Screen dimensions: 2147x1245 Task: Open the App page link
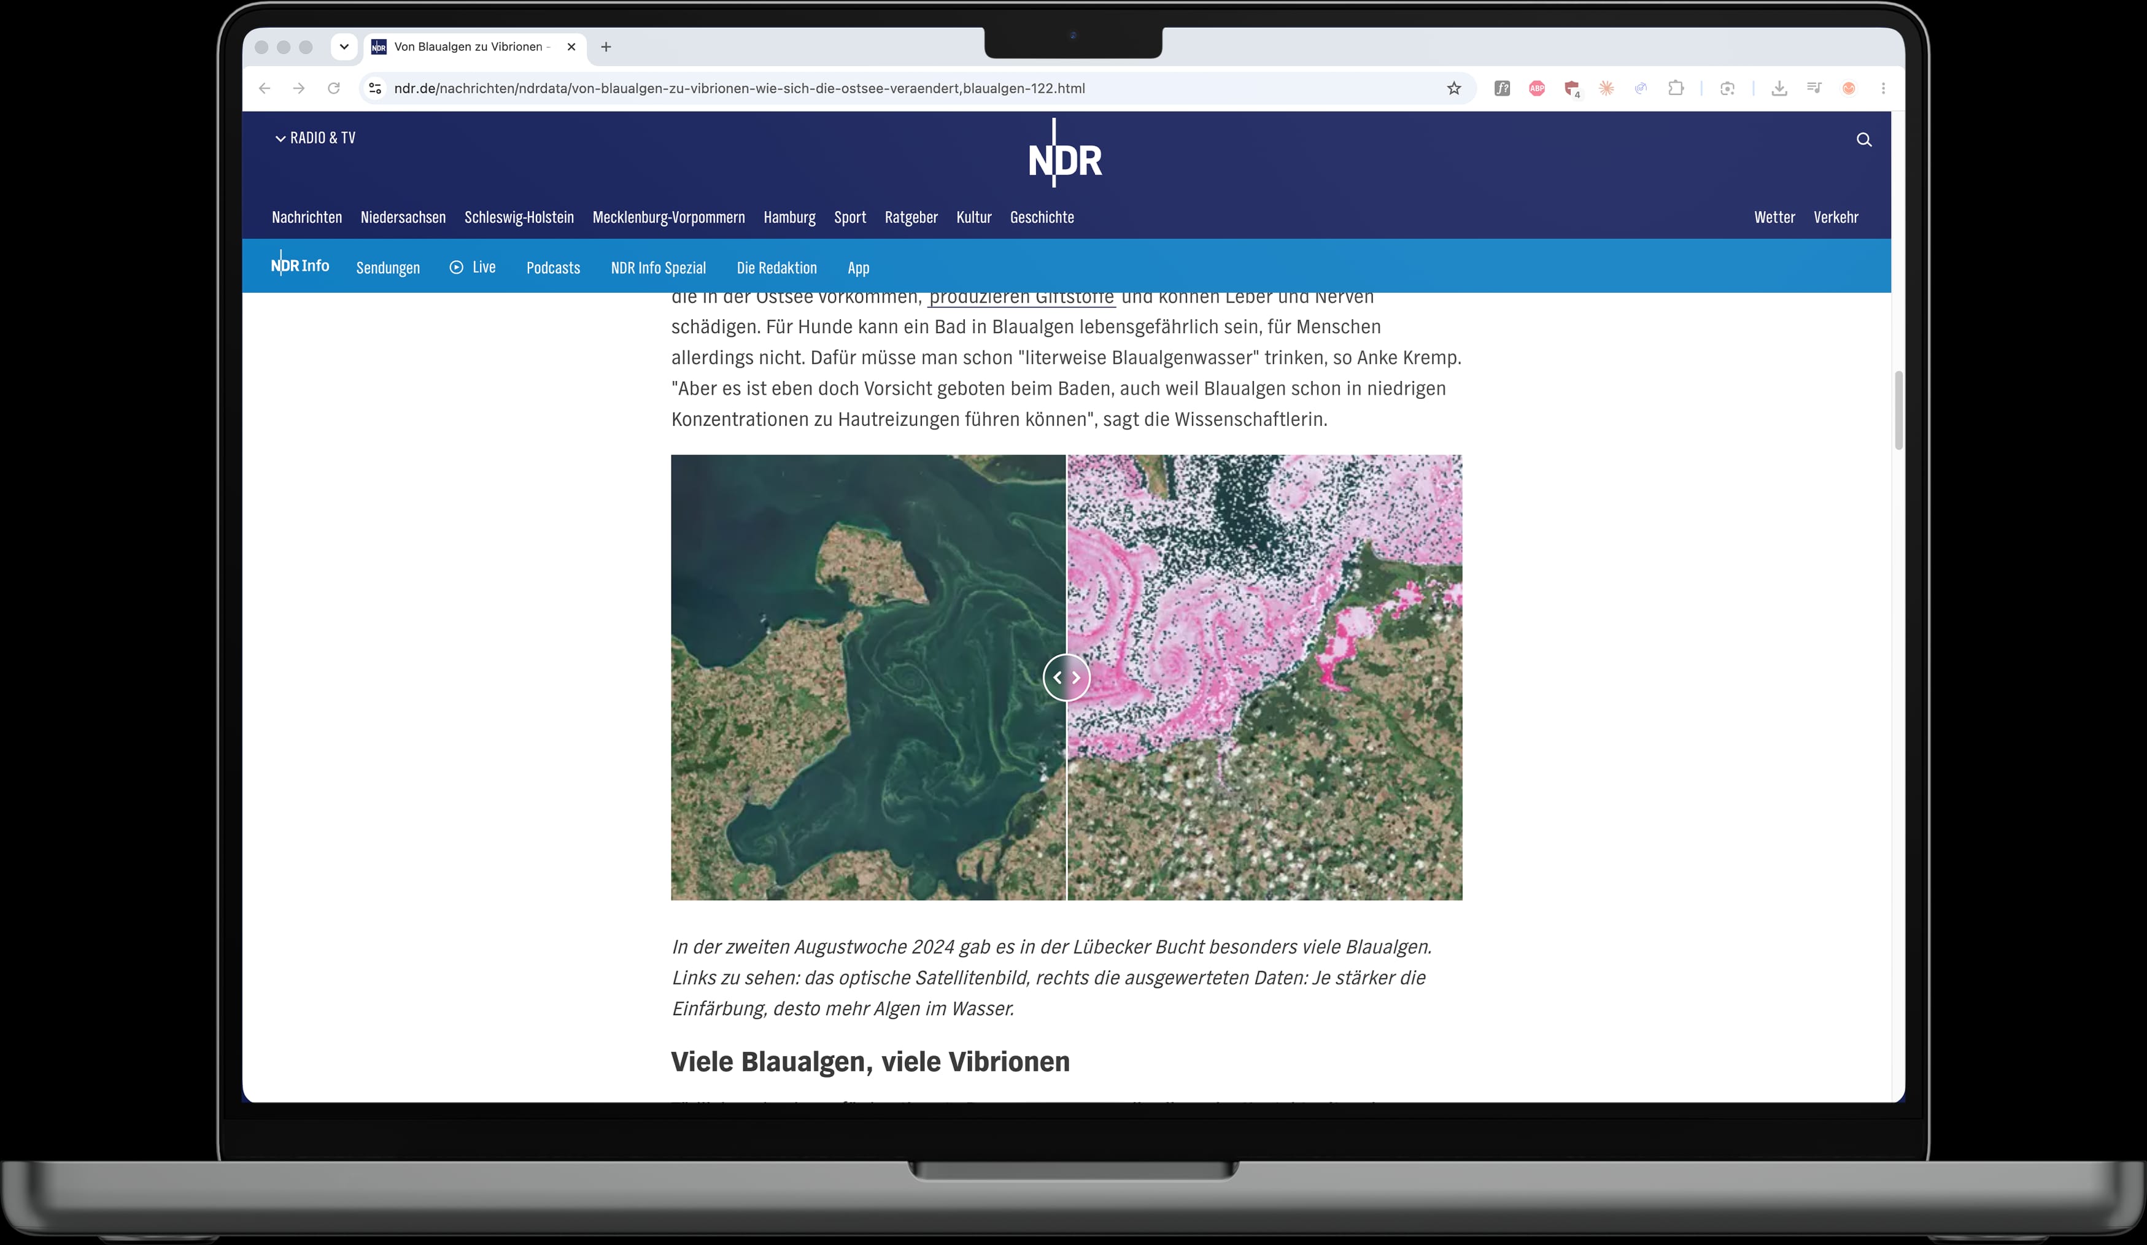coord(859,268)
